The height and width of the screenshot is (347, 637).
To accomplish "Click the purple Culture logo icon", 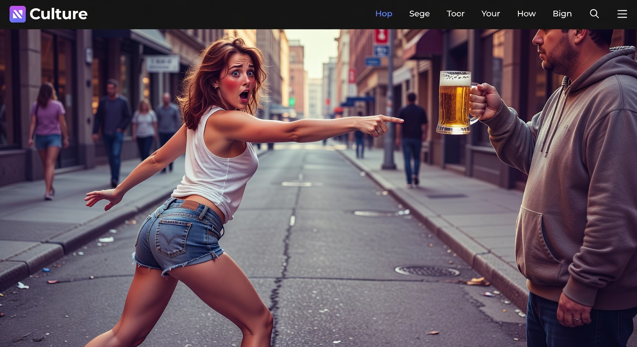I will pos(18,14).
